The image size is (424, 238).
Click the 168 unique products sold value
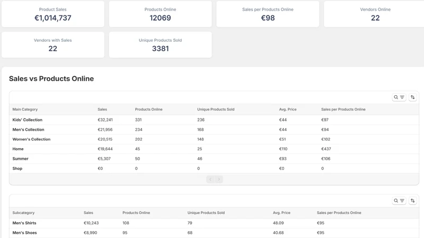pyautogui.click(x=200, y=130)
